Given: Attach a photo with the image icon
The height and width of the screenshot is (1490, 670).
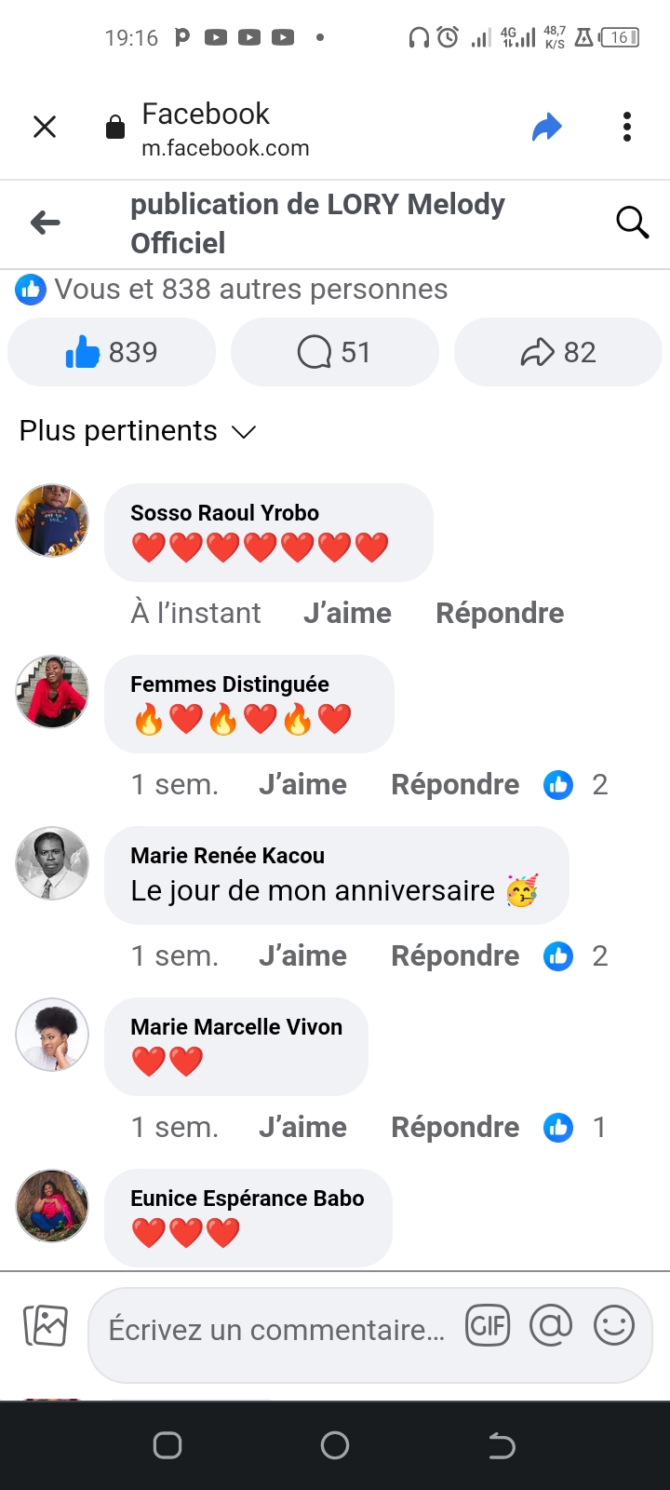Looking at the screenshot, I should [x=45, y=1325].
